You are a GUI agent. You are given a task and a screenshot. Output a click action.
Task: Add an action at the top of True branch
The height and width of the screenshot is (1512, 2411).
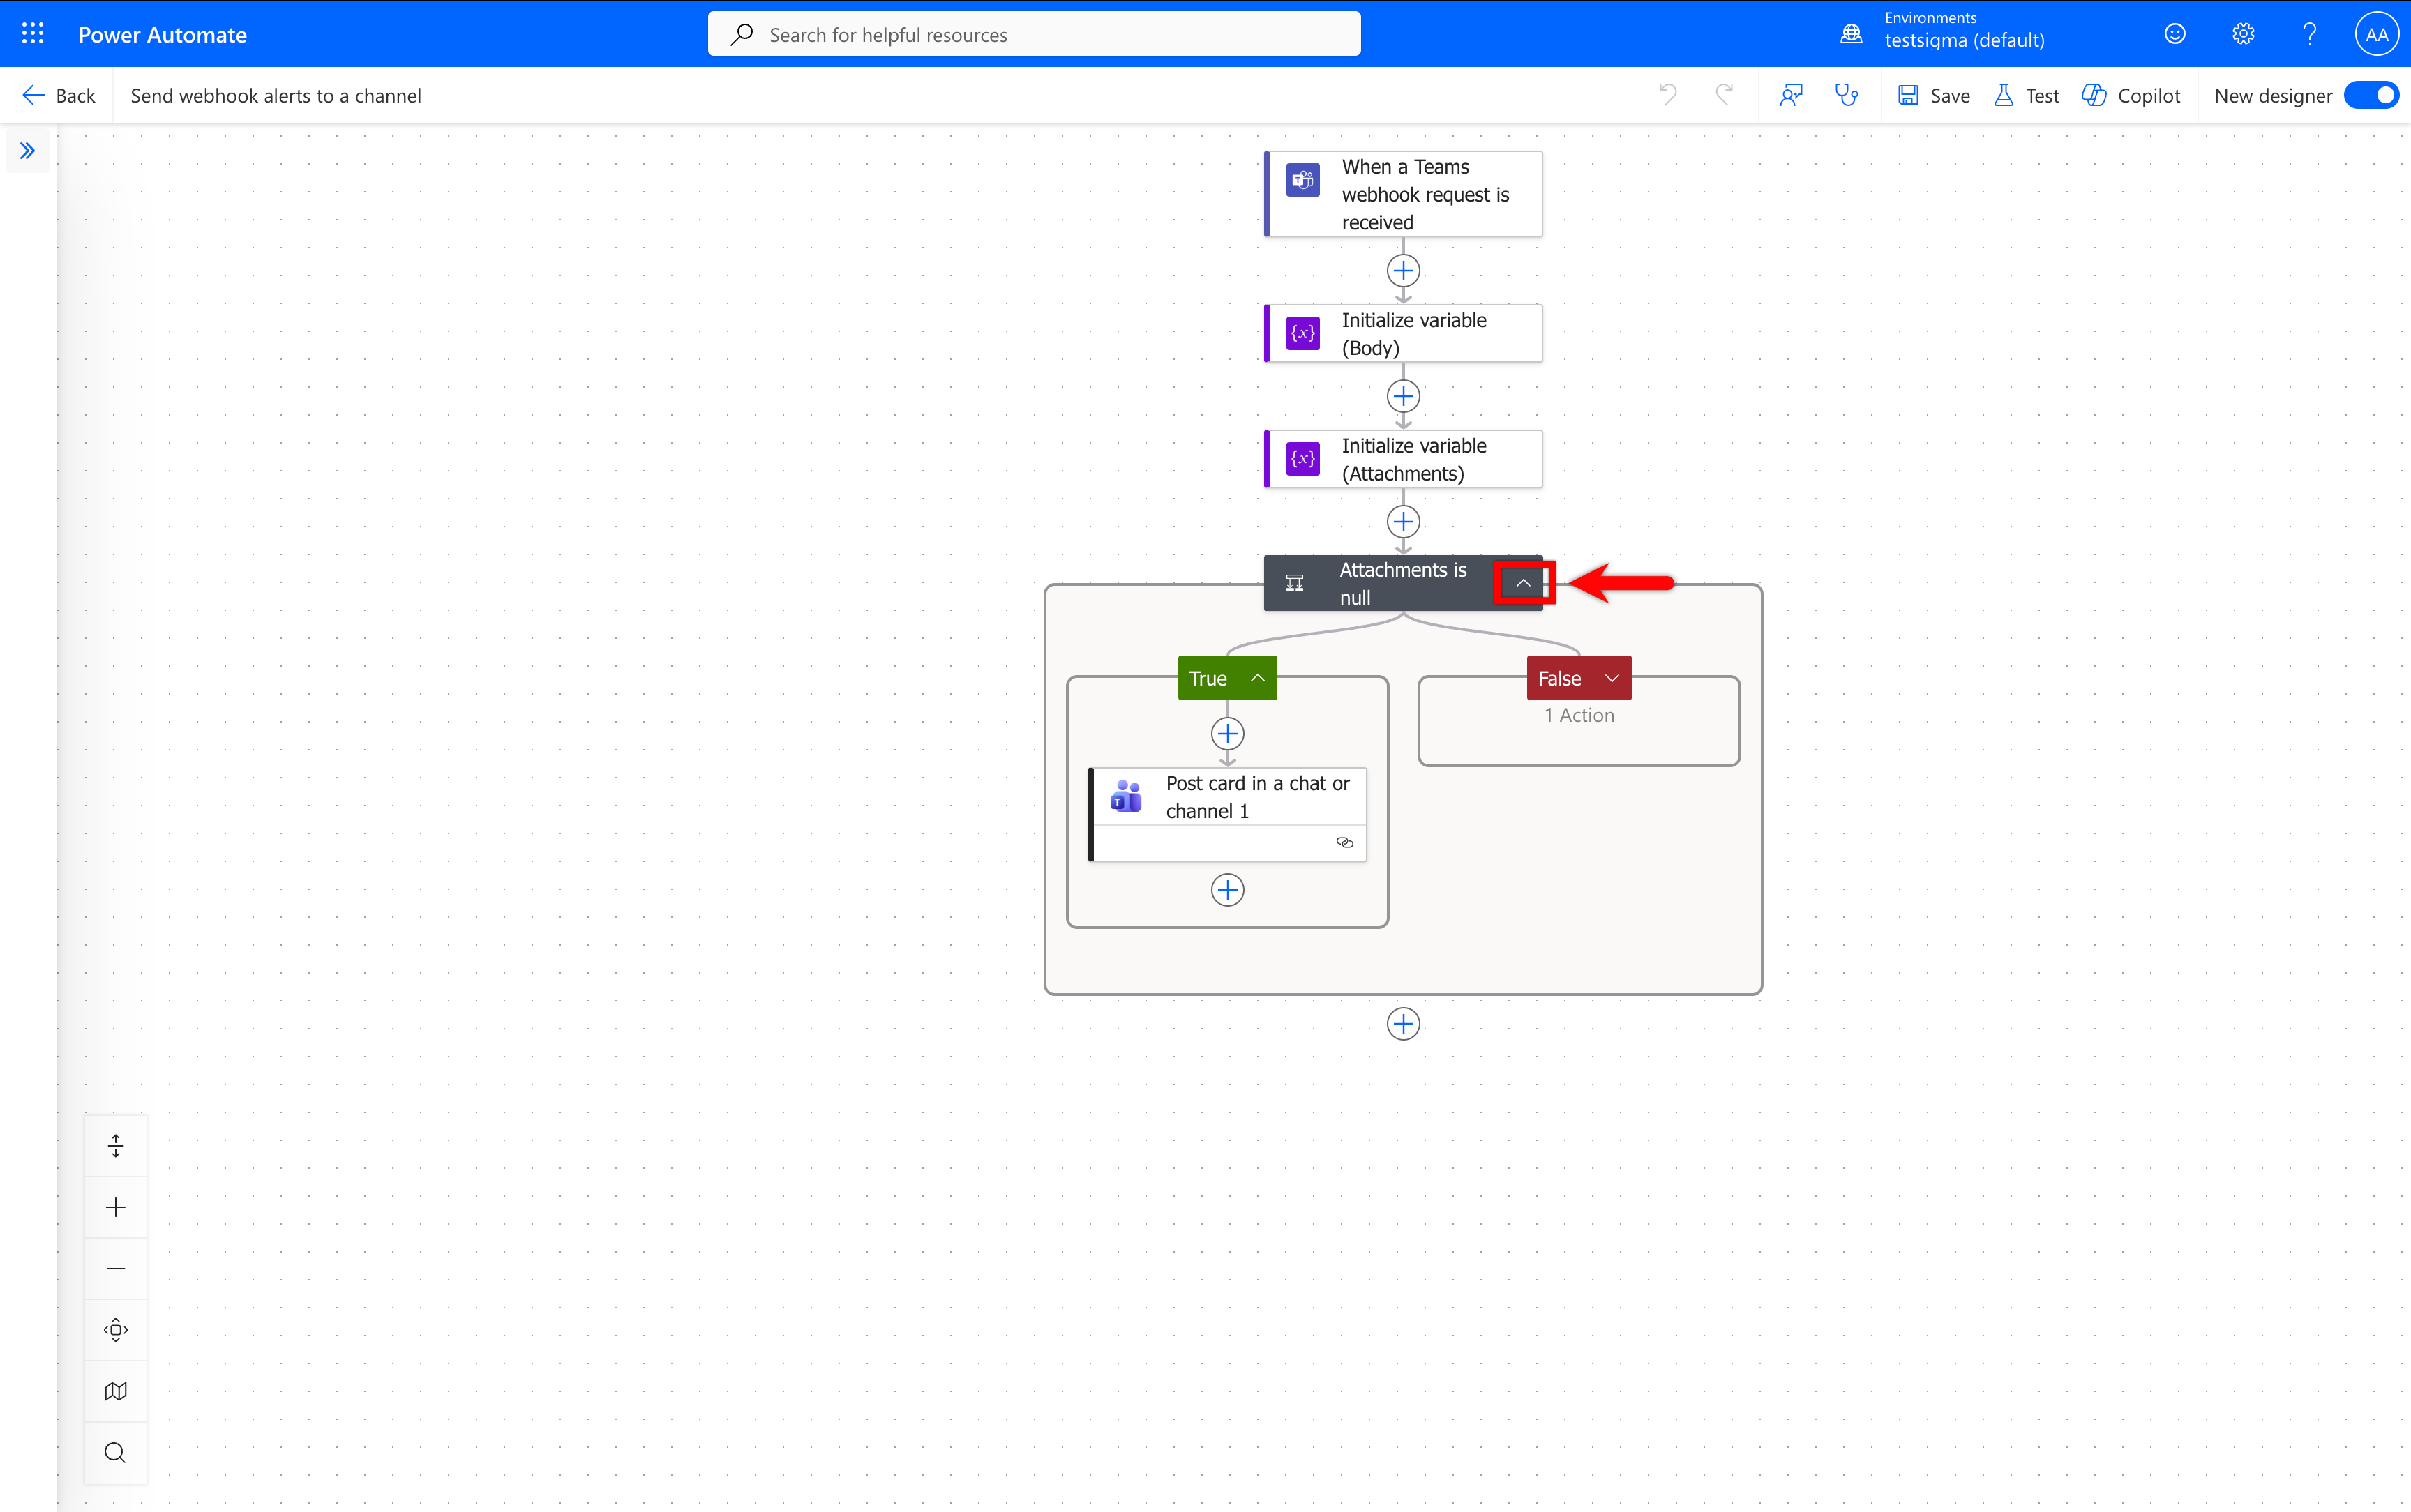point(1227,734)
